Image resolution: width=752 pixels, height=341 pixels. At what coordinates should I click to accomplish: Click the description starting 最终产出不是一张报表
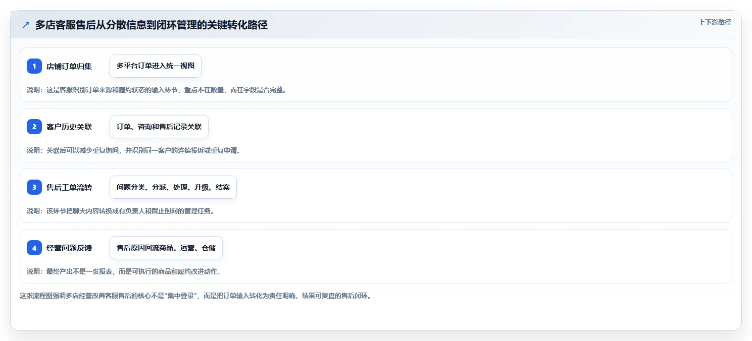click(x=124, y=271)
